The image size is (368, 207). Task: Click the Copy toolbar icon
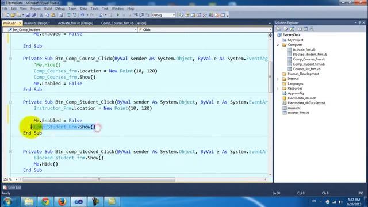pyautogui.click(x=47, y=15)
